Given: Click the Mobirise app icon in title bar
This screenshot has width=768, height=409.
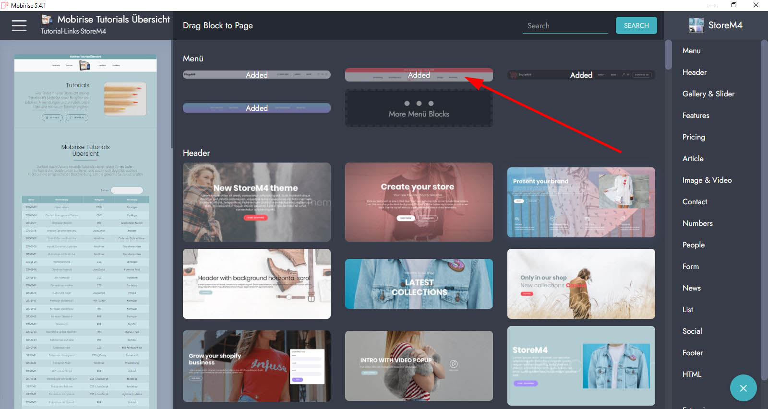Looking at the screenshot, I should pyautogui.click(x=5, y=5).
